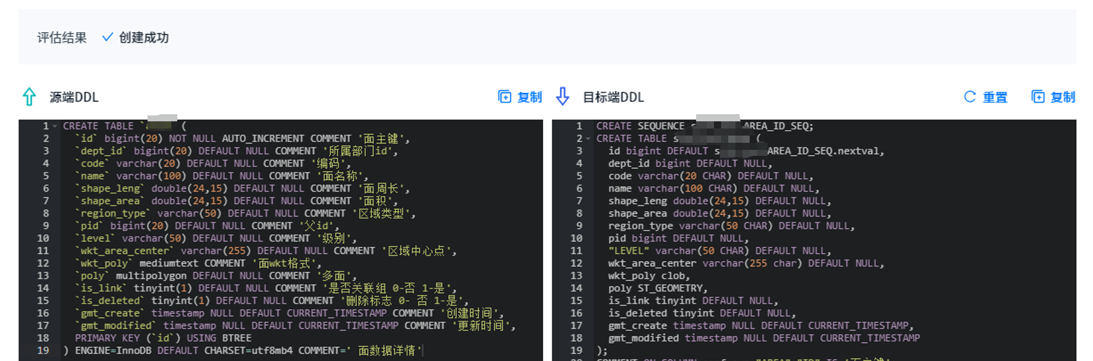Click the 创建成功 status text
The image size is (1093, 361).
(x=144, y=37)
